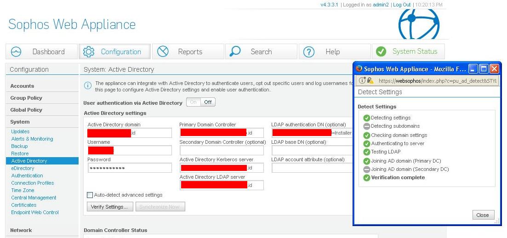Open the System Status tab
The width and height of the screenshot is (507, 238).
tap(408, 51)
